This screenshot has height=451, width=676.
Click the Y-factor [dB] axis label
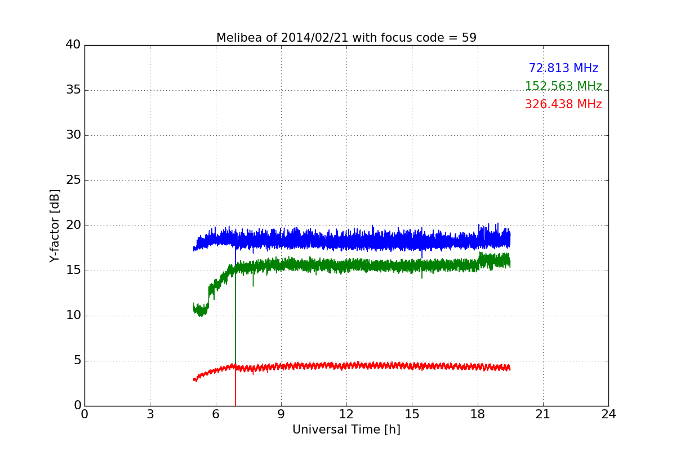(x=55, y=225)
